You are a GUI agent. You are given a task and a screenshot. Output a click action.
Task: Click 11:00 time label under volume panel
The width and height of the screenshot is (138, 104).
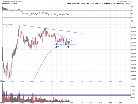pyautogui.click(x=32, y=103)
